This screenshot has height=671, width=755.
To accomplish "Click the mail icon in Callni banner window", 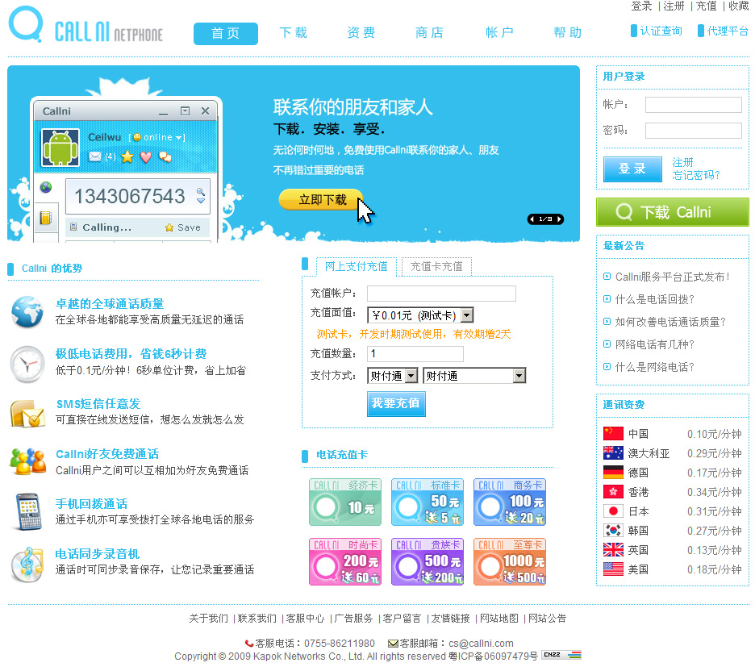I will click(95, 157).
